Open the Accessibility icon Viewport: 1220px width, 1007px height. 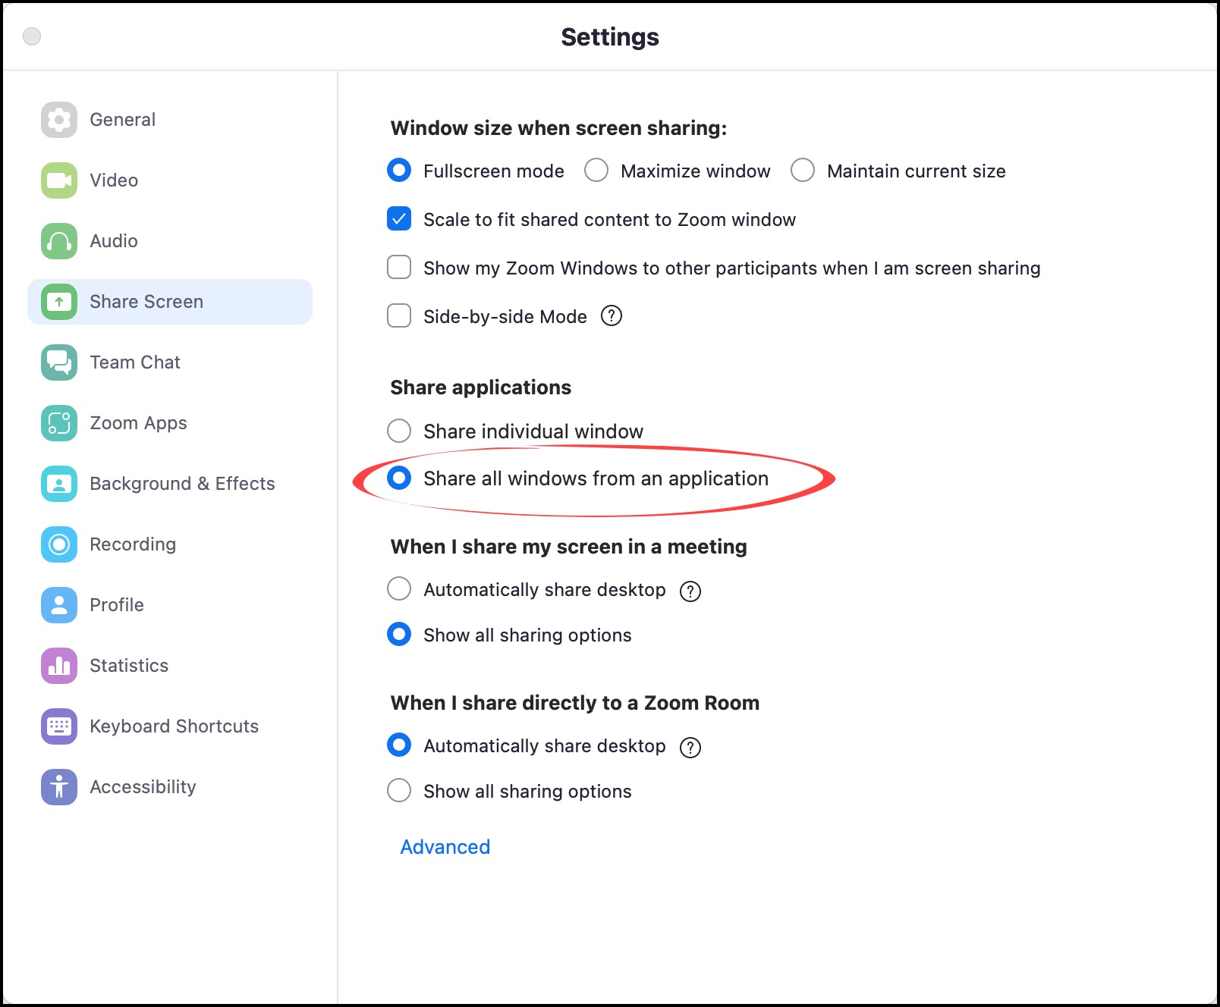(59, 787)
